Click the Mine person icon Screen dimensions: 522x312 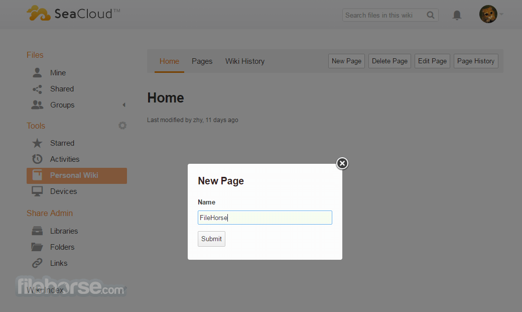click(x=37, y=73)
